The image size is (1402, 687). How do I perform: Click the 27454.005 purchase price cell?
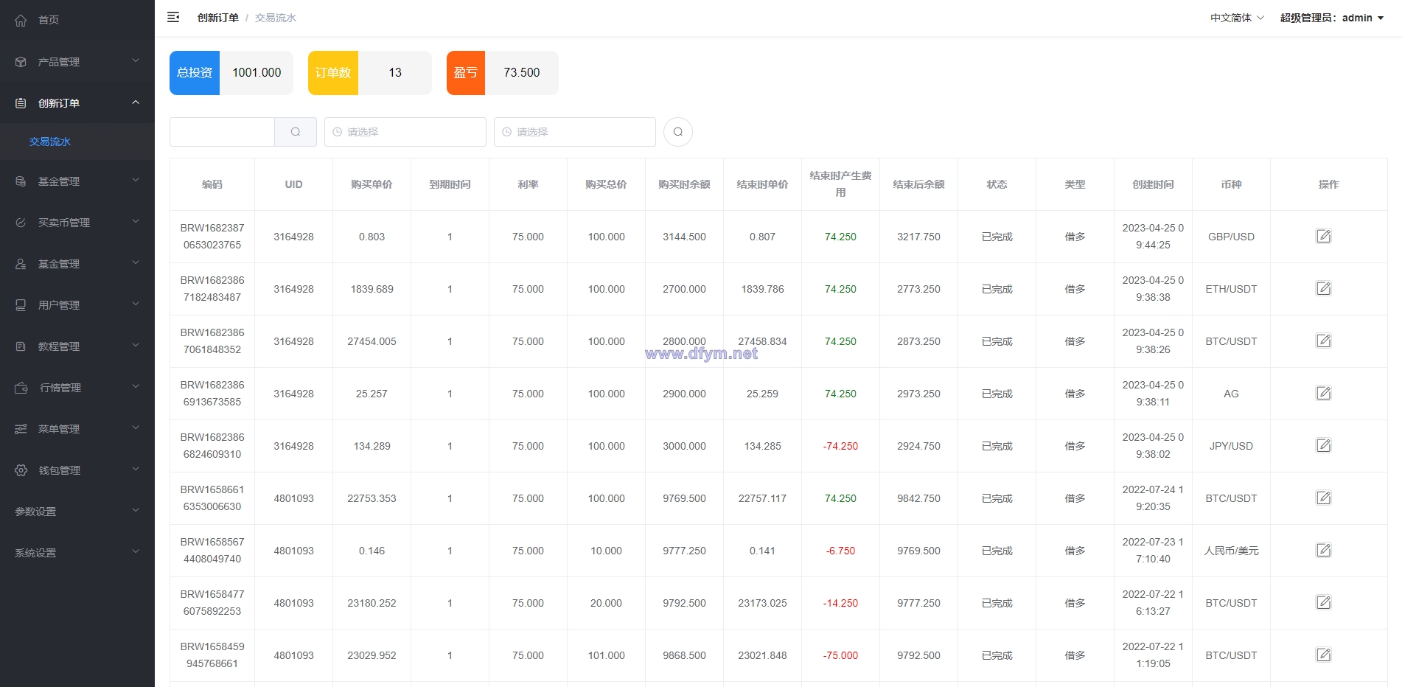(x=372, y=341)
